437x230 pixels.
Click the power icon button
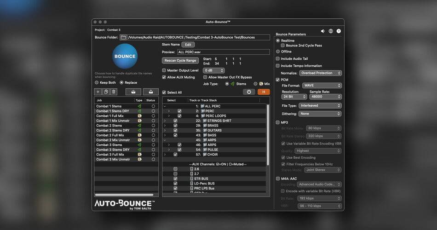tap(249, 92)
